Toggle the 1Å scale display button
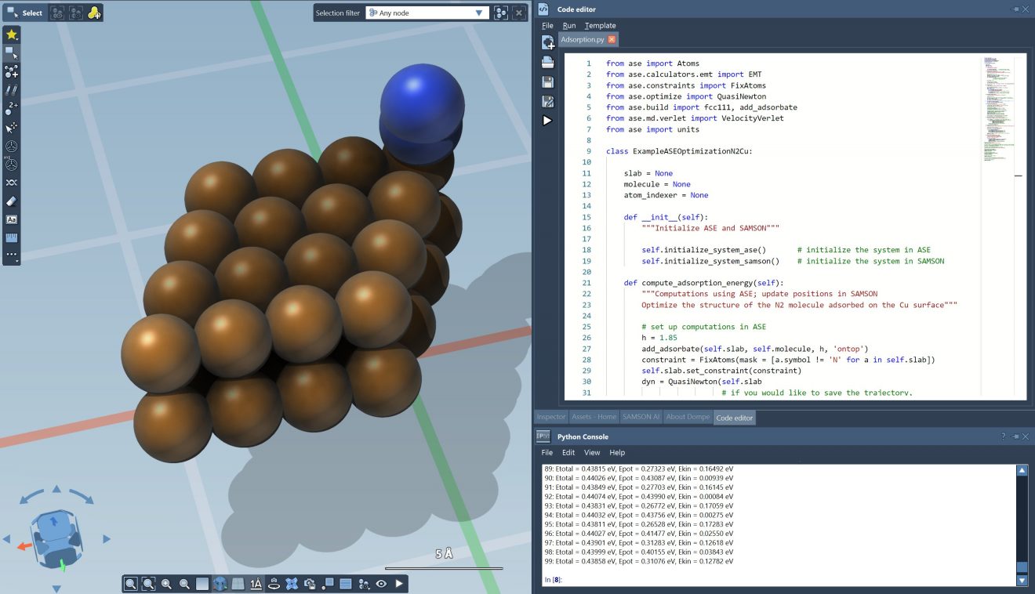The width and height of the screenshot is (1035, 594). [256, 584]
